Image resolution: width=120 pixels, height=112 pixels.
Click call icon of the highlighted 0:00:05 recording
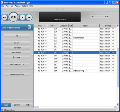tap(71, 53)
